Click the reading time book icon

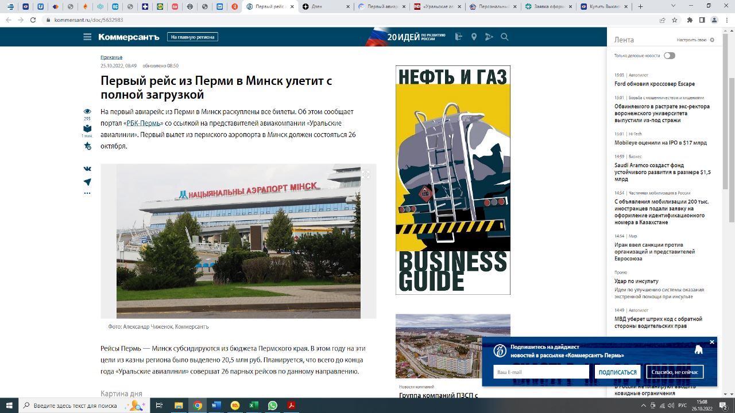pos(87,128)
